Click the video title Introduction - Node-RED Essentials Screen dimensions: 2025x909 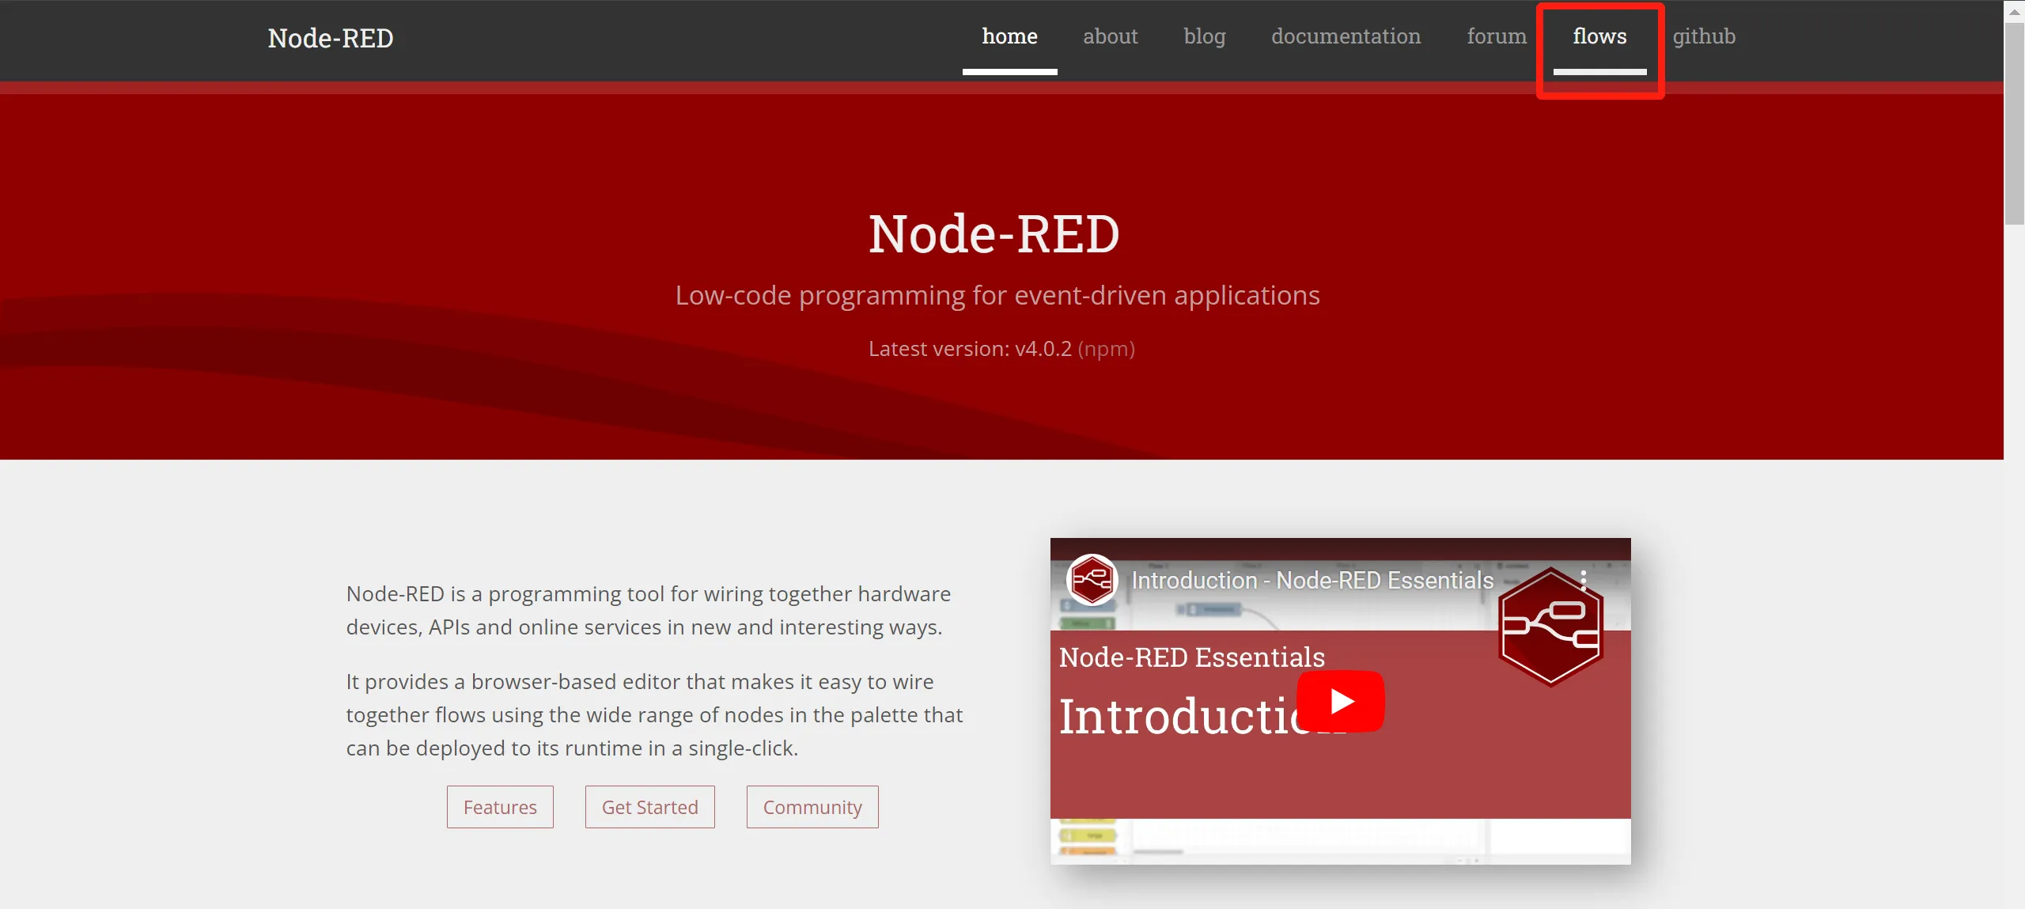(1312, 580)
